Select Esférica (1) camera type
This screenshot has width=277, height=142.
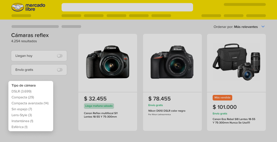tap(20, 127)
